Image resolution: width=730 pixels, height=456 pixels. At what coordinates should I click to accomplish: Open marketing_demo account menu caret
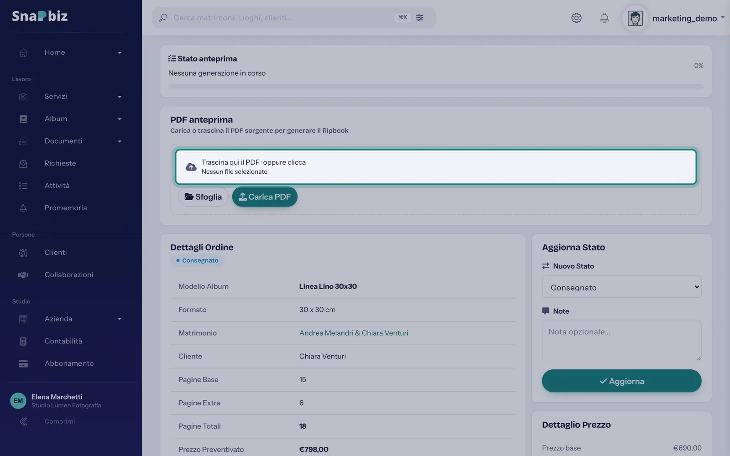723,18
